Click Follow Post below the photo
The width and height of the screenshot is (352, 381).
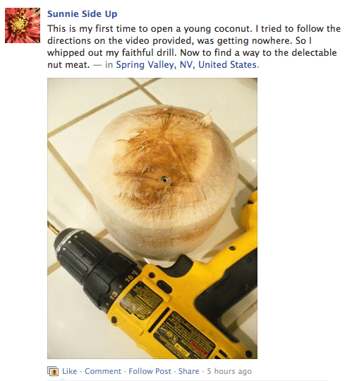pyautogui.click(x=150, y=371)
